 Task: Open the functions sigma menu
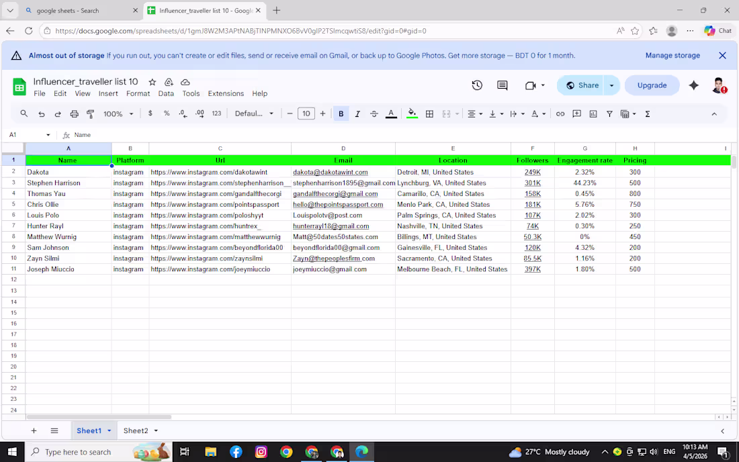(648, 113)
